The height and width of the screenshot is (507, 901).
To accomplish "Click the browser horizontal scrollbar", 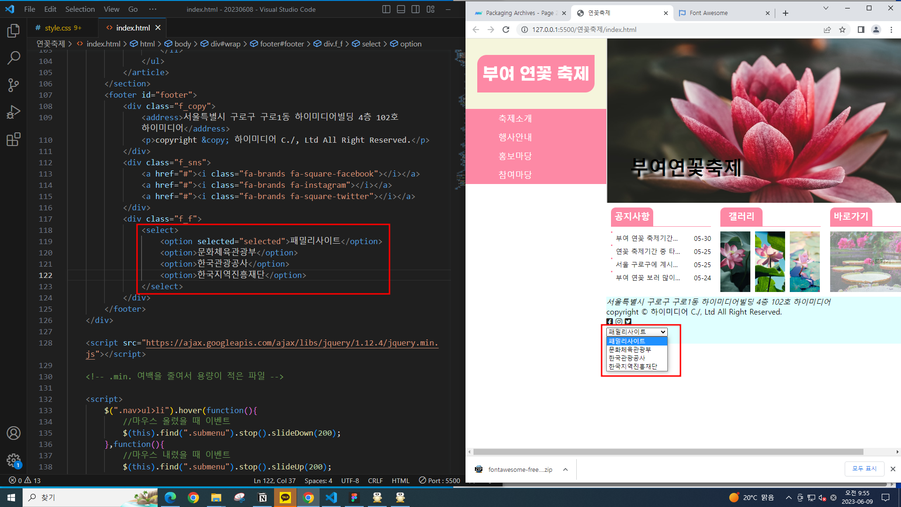I will 668,452.
